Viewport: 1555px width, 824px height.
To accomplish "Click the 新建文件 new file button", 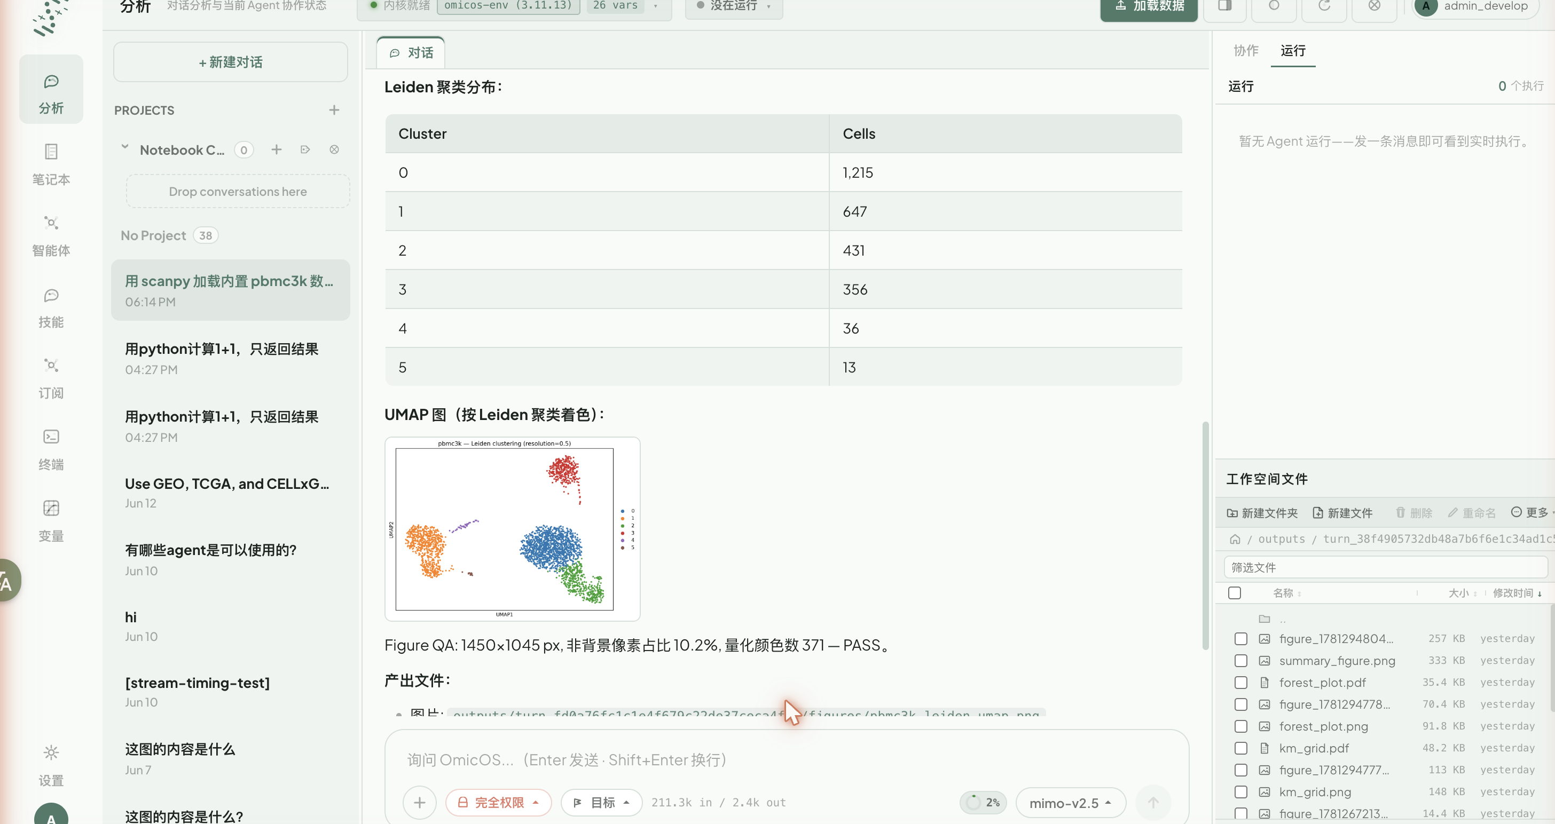I will pyautogui.click(x=1342, y=513).
